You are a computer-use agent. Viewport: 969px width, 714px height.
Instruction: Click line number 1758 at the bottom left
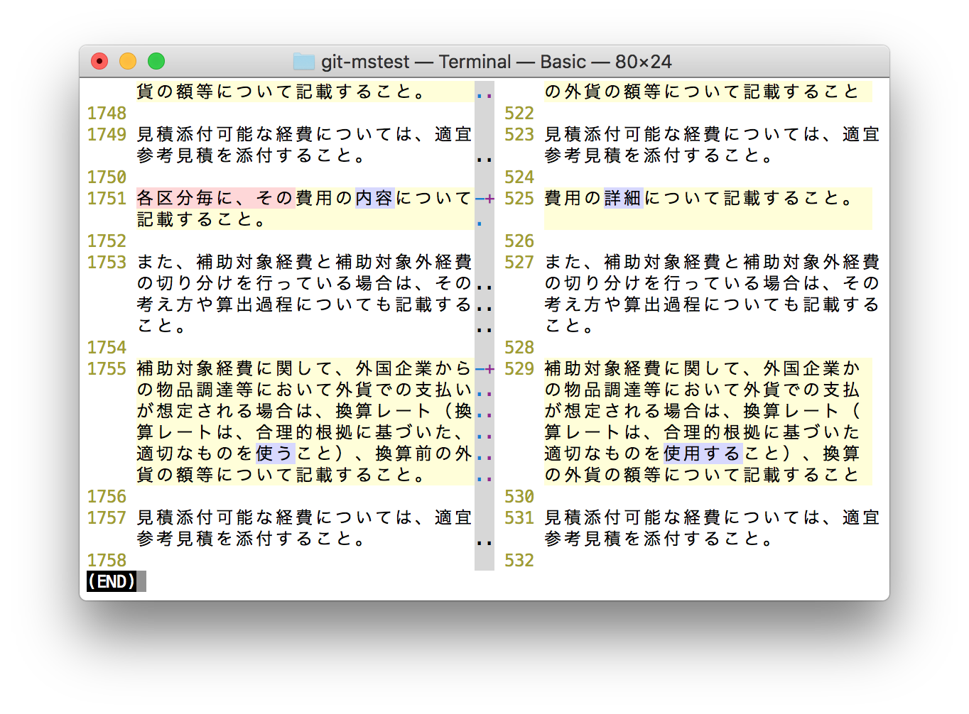[x=107, y=560]
